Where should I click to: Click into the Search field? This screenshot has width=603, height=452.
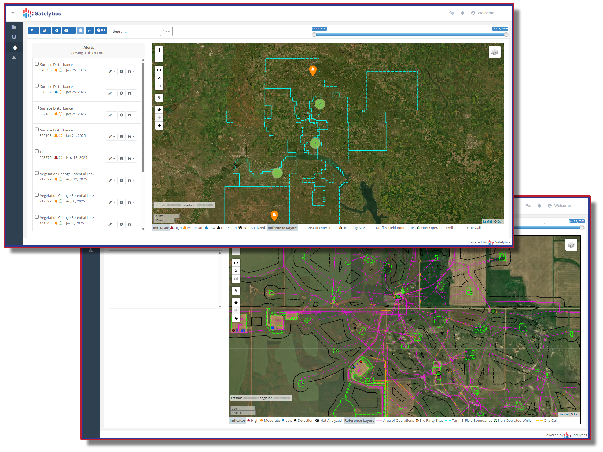tap(134, 31)
